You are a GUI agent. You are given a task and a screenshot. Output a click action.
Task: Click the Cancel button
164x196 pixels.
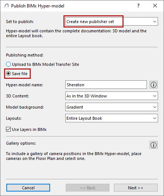click(28, 188)
